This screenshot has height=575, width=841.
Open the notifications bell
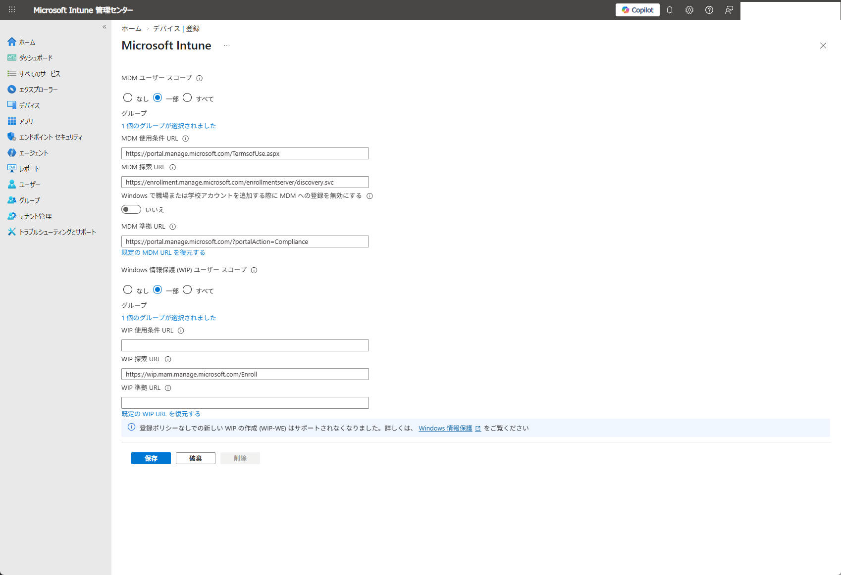pos(670,10)
